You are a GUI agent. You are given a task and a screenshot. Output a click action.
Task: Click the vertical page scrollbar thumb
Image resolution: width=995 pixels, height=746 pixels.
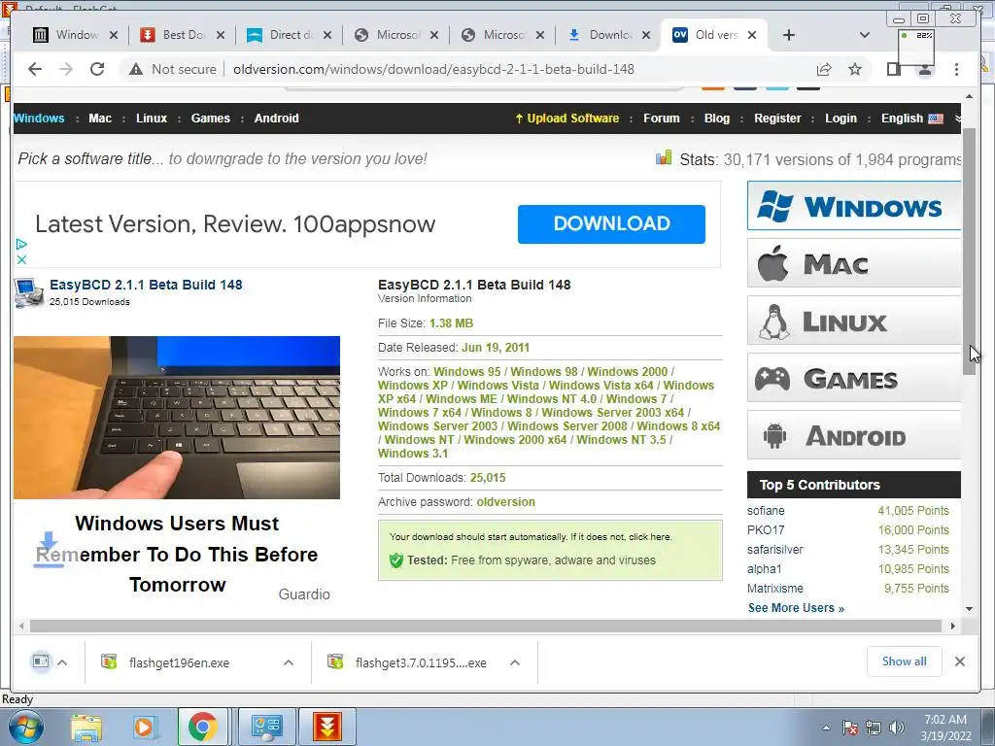969,251
